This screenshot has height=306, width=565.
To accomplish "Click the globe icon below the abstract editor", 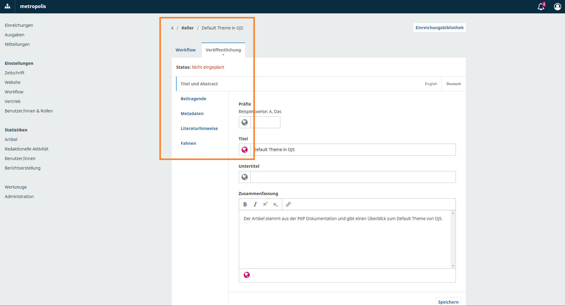I will 247,275.
